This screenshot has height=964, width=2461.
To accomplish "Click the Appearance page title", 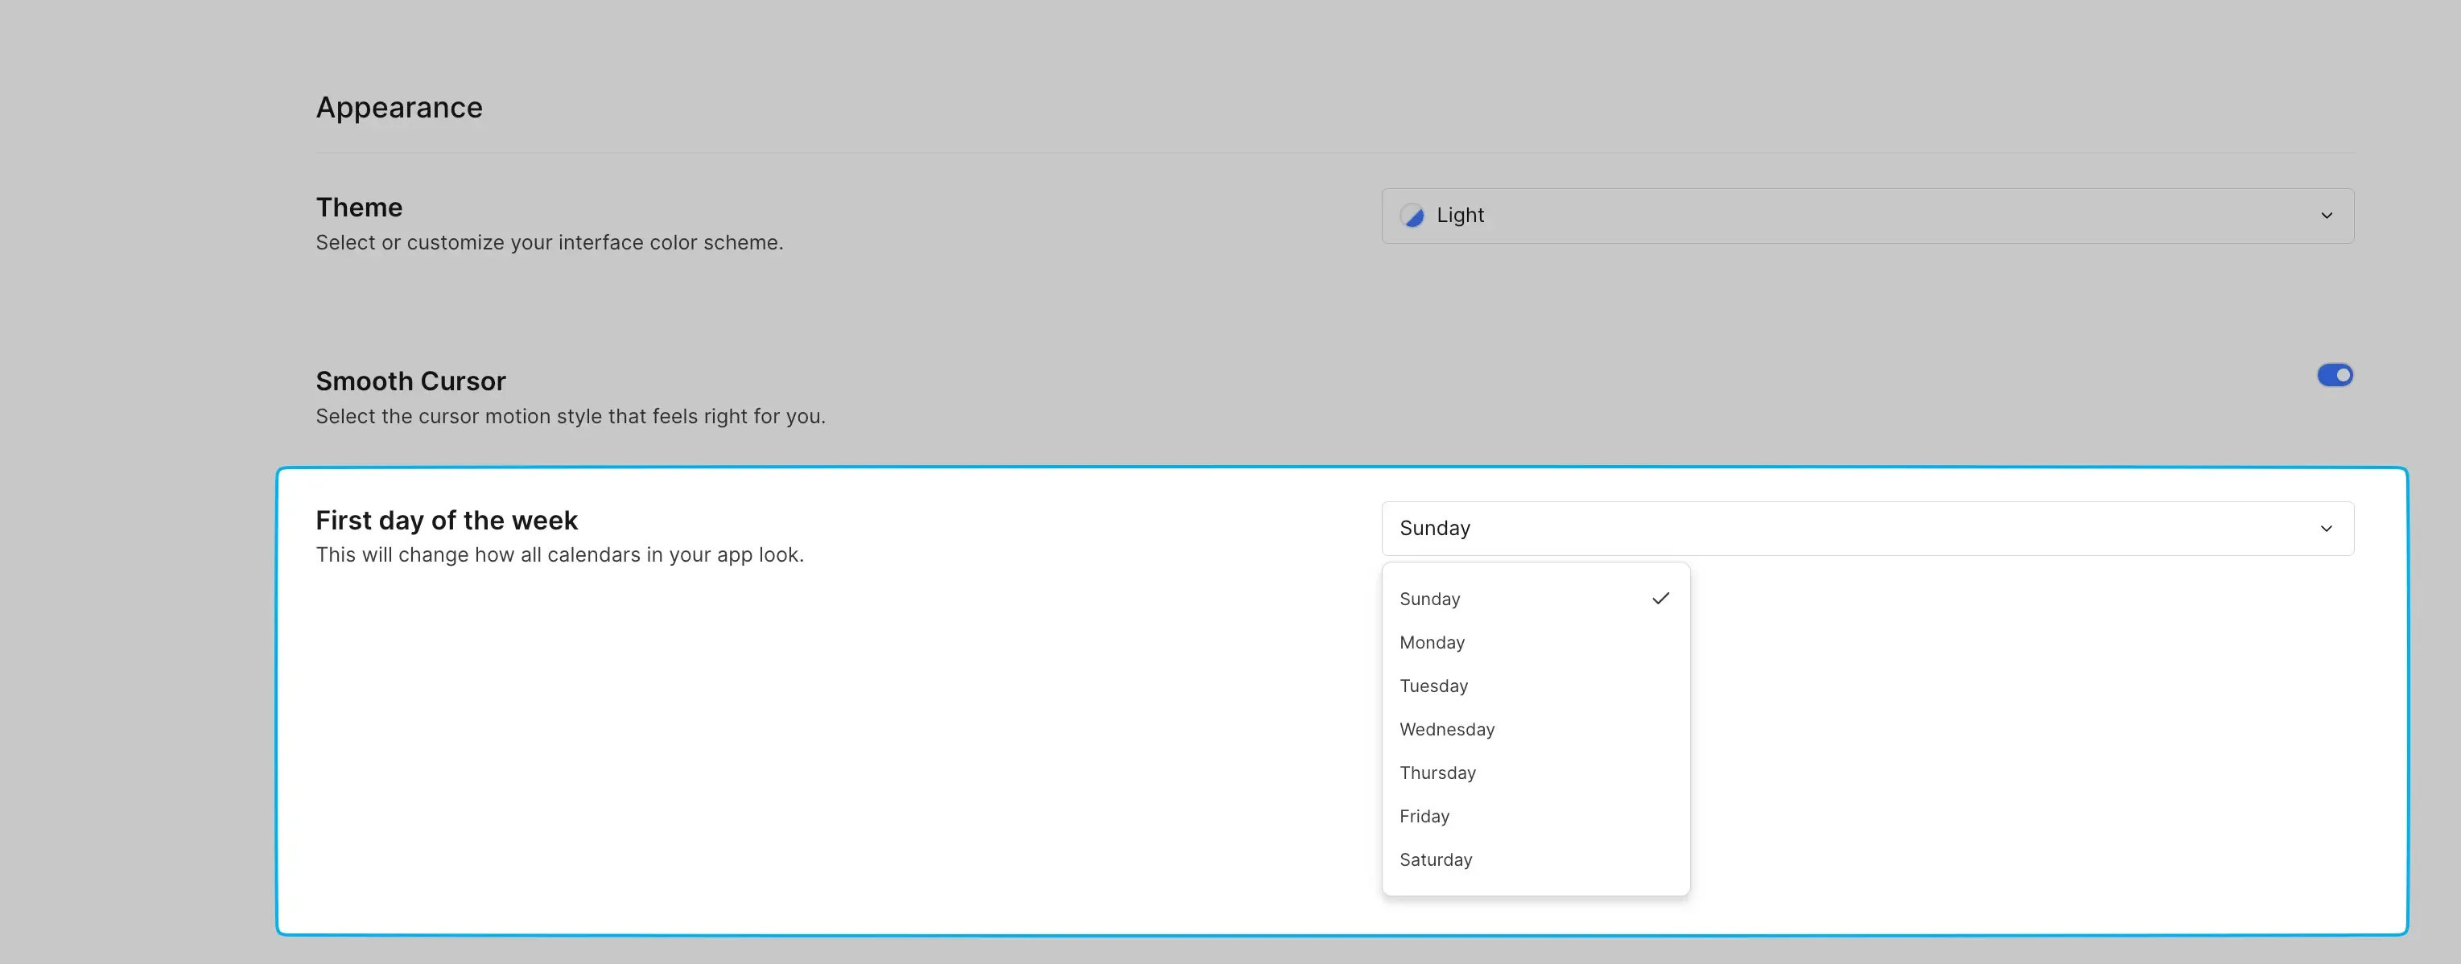I will click(398, 107).
